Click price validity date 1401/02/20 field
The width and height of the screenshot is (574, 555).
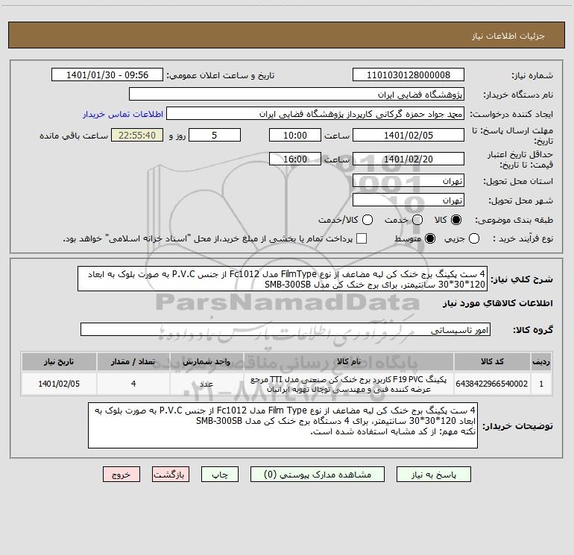[409, 159]
